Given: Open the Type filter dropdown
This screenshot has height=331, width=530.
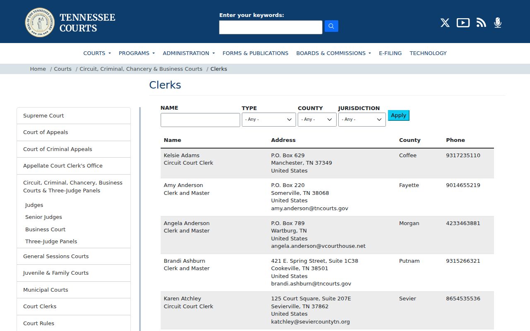Looking at the screenshot, I should point(269,120).
